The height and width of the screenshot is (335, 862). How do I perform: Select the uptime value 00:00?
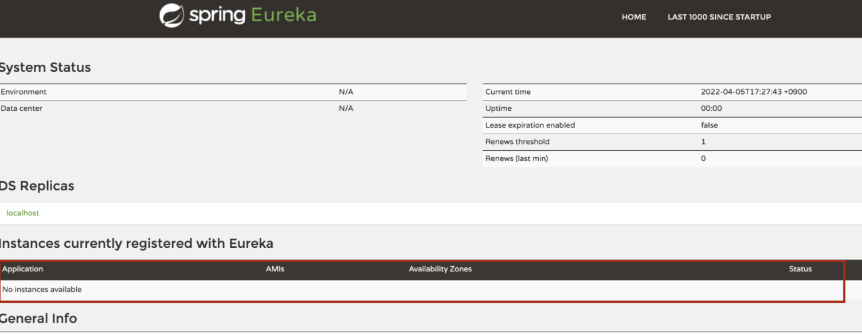[711, 108]
